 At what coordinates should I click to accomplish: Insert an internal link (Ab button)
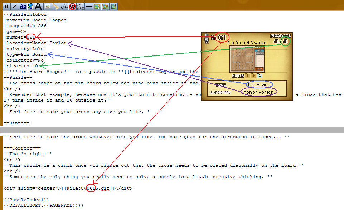pos(23,6)
